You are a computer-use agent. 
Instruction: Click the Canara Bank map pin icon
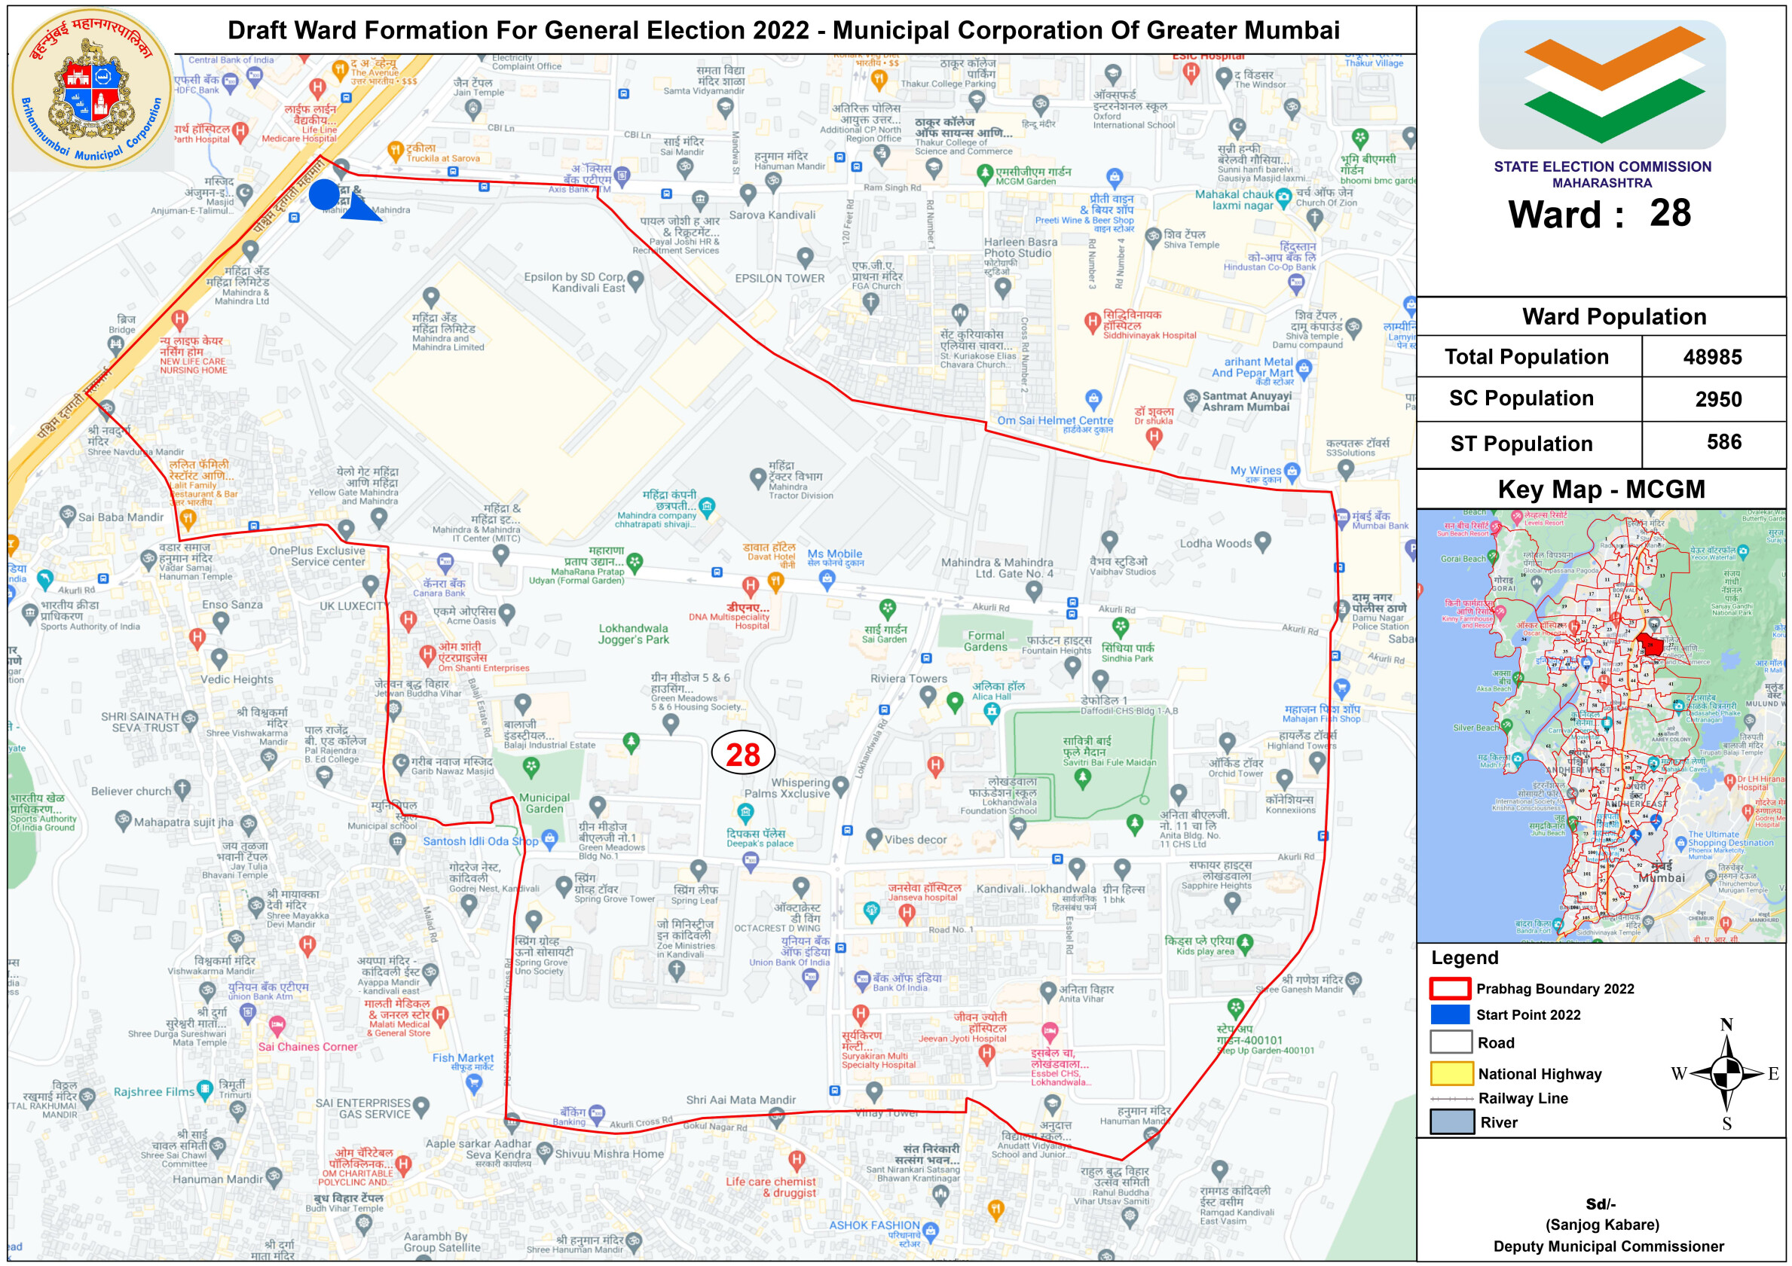click(x=445, y=562)
